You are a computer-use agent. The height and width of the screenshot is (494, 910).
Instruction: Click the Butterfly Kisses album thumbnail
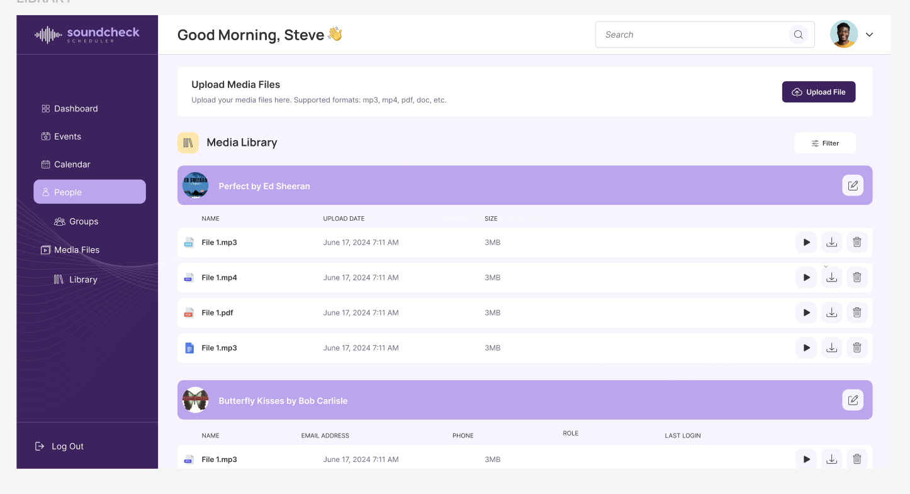pyautogui.click(x=195, y=400)
